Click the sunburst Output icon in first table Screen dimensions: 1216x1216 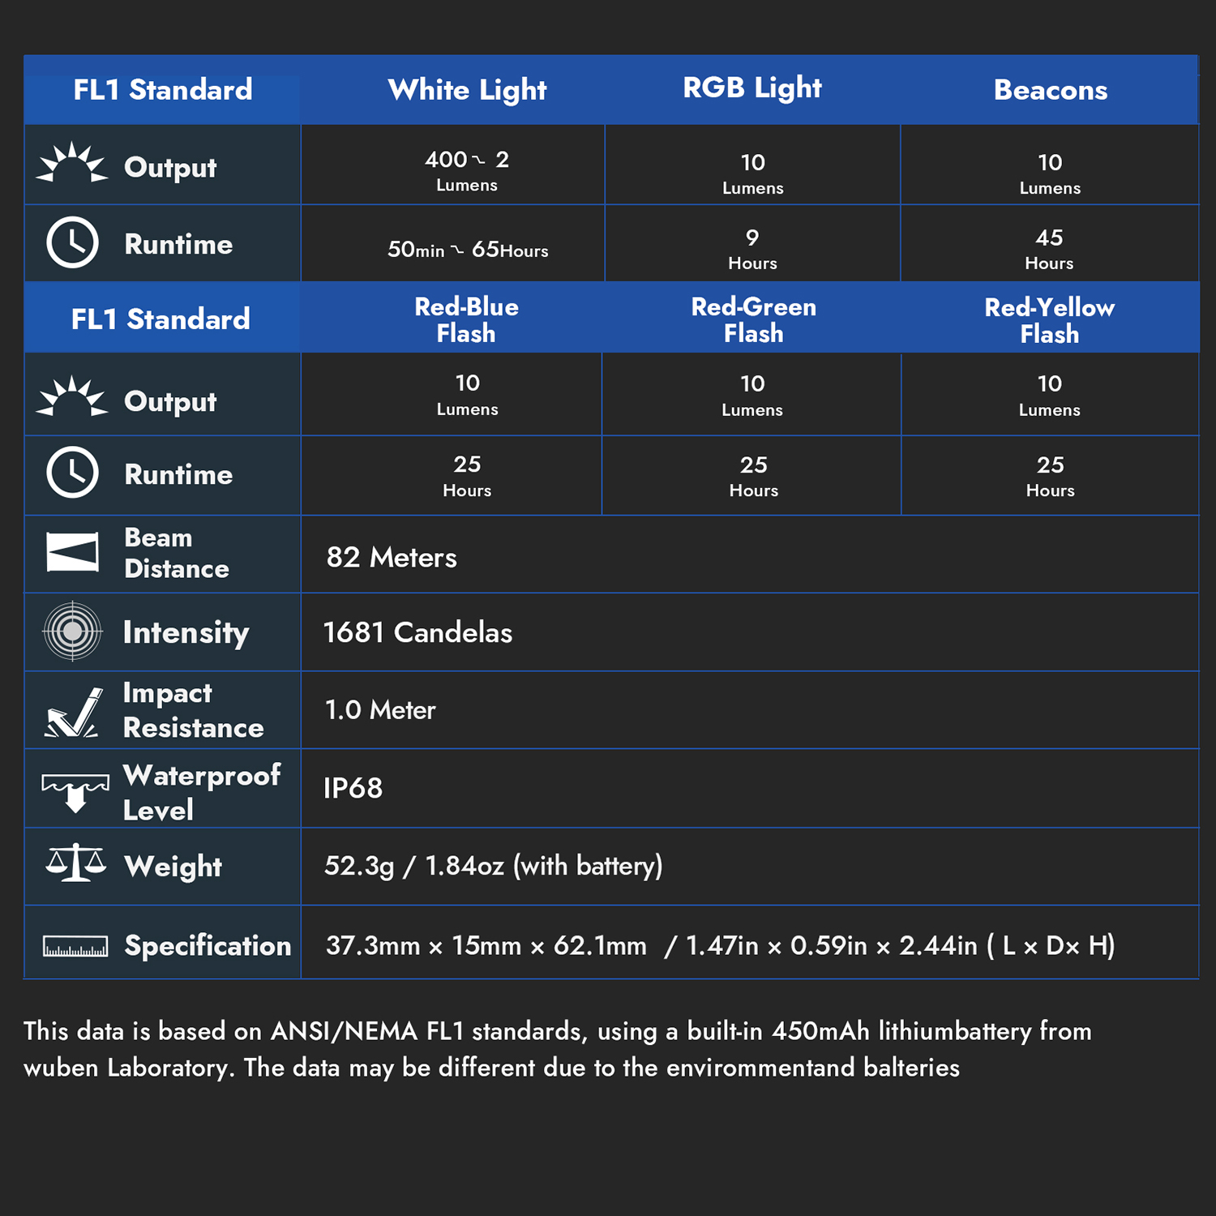pos(72,163)
